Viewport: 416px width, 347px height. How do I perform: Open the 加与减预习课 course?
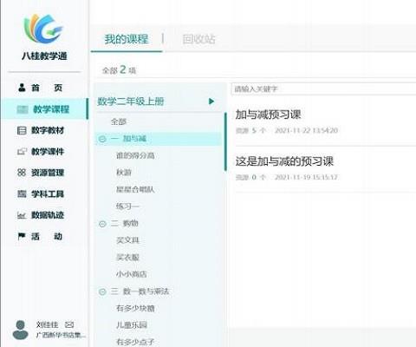[268, 115]
